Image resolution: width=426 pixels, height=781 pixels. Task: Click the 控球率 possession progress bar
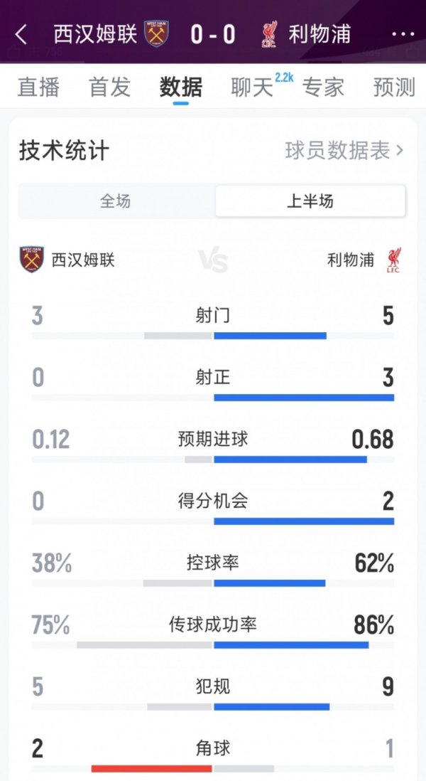tap(212, 581)
